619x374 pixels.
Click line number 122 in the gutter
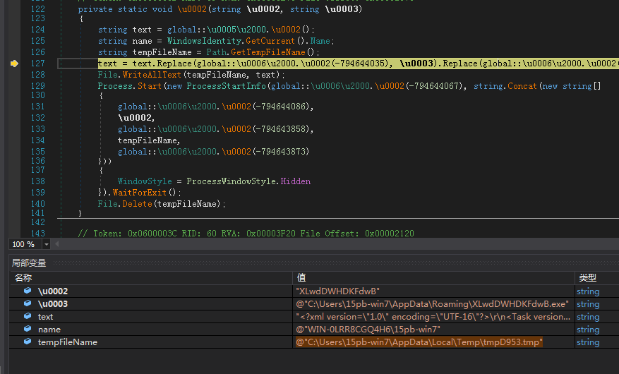point(38,8)
